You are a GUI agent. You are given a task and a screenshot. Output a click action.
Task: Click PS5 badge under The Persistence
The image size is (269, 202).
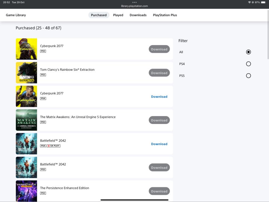(43, 193)
